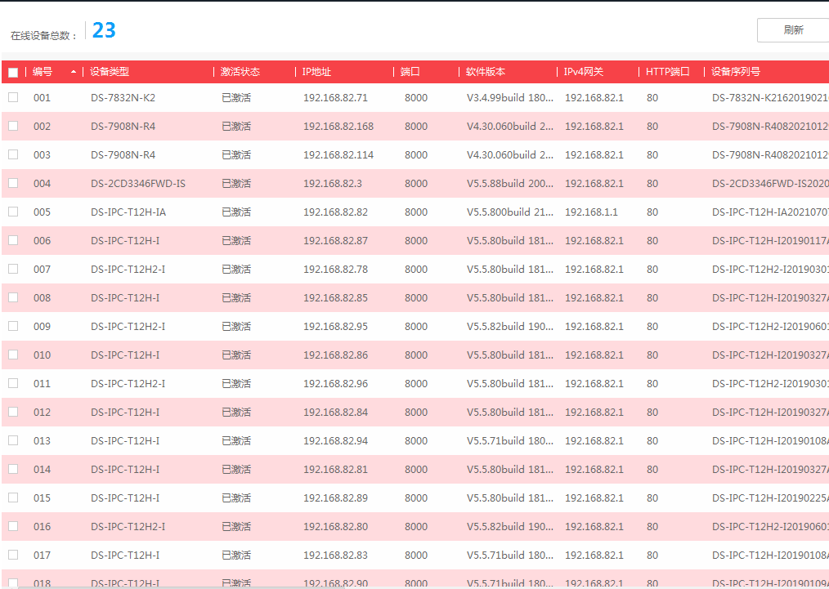Click 已激活 status in row 001

click(236, 98)
